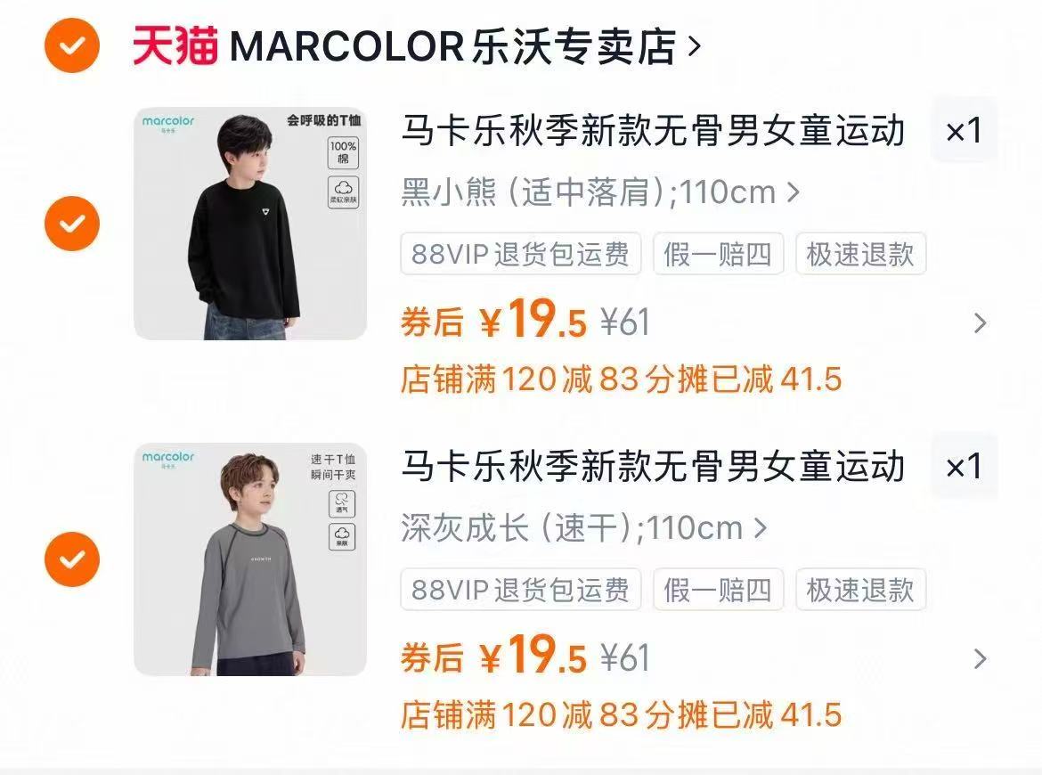
Task: Open gray quick-dry shirt product thumbnail
Action: 250,559
